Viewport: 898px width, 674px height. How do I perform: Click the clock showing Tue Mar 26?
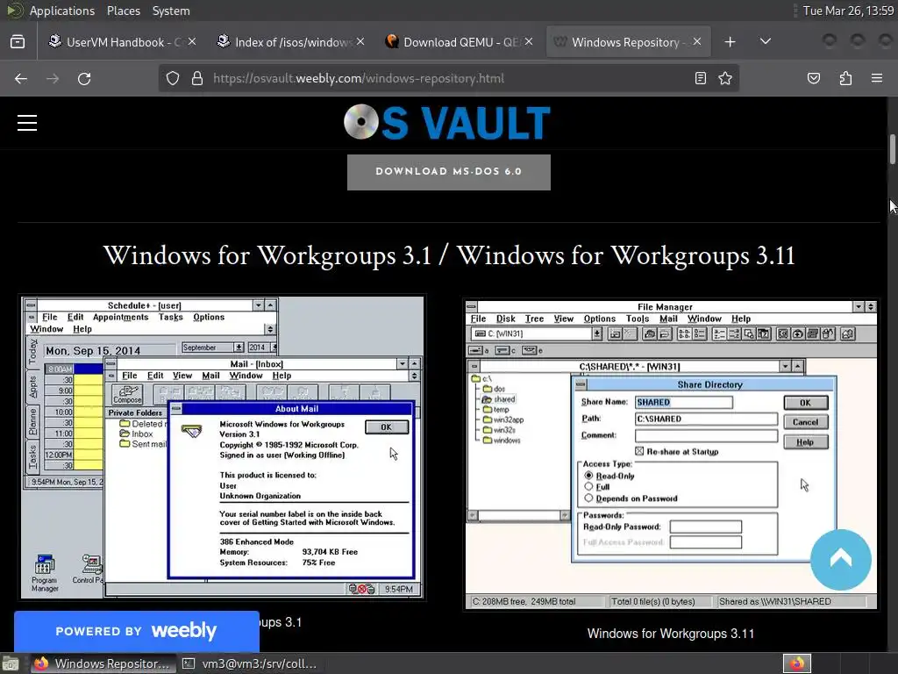pos(848,11)
